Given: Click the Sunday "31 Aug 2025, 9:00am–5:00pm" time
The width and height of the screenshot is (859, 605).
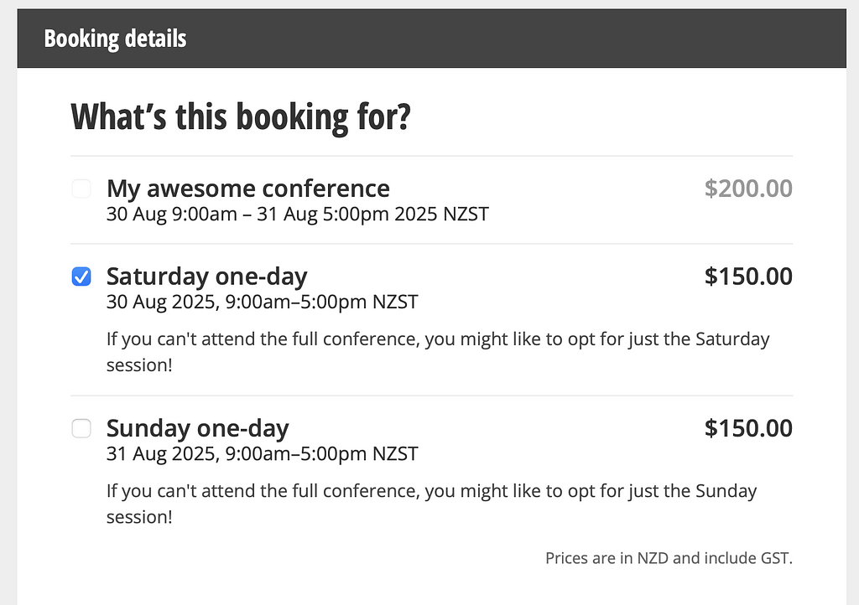Looking at the screenshot, I should click(237, 454).
